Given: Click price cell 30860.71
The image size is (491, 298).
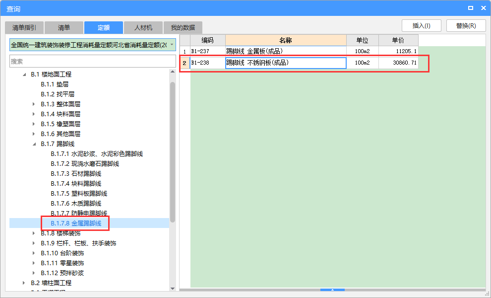Looking at the screenshot, I should (398, 63).
